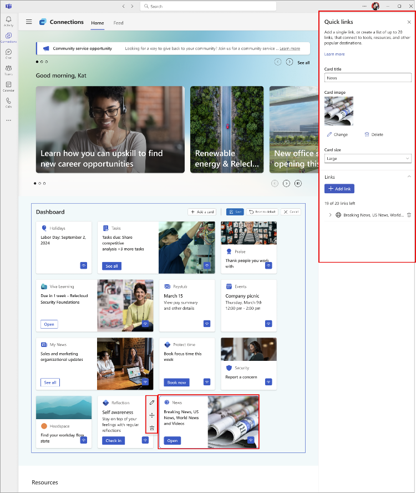Open the title bar settings ellipsis
Image resolution: width=416 pixels, height=493 pixels.
pos(364,6)
